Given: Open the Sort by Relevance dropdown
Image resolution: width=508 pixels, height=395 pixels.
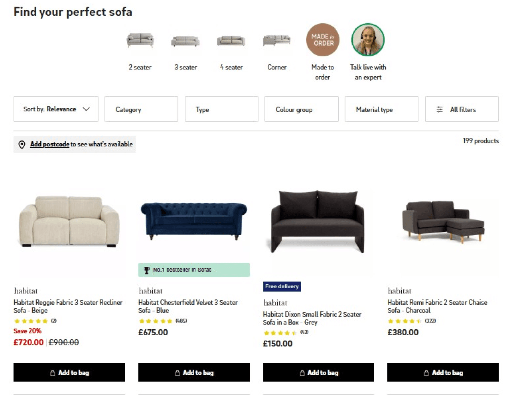Looking at the screenshot, I should (55, 109).
